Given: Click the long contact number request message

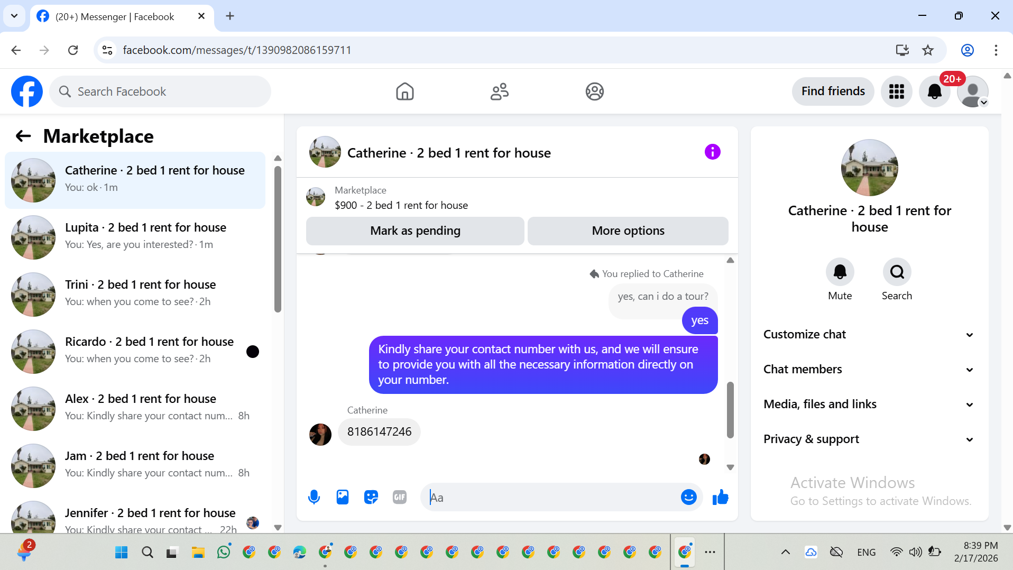Looking at the screenshot, I should point(543,365).
